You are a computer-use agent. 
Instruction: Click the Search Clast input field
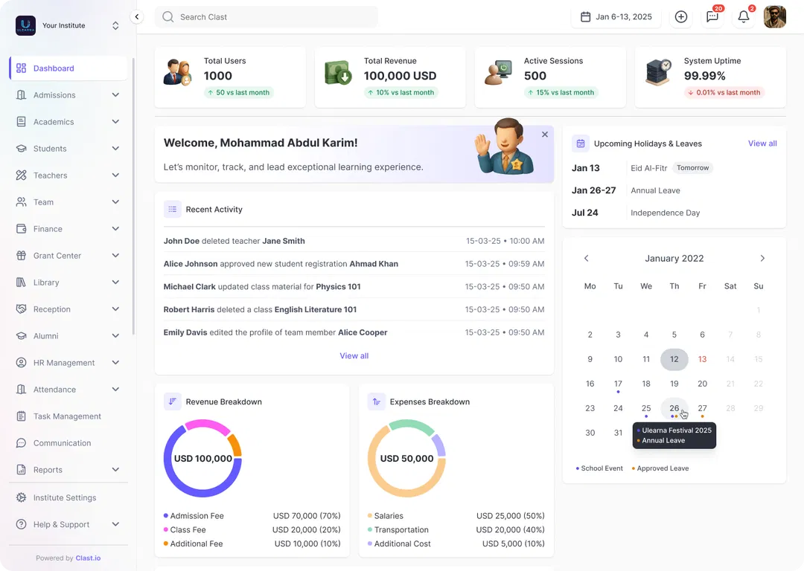point(267,17)
